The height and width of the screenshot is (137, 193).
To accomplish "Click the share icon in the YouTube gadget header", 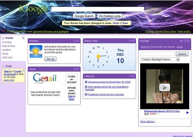I will 181,41.
